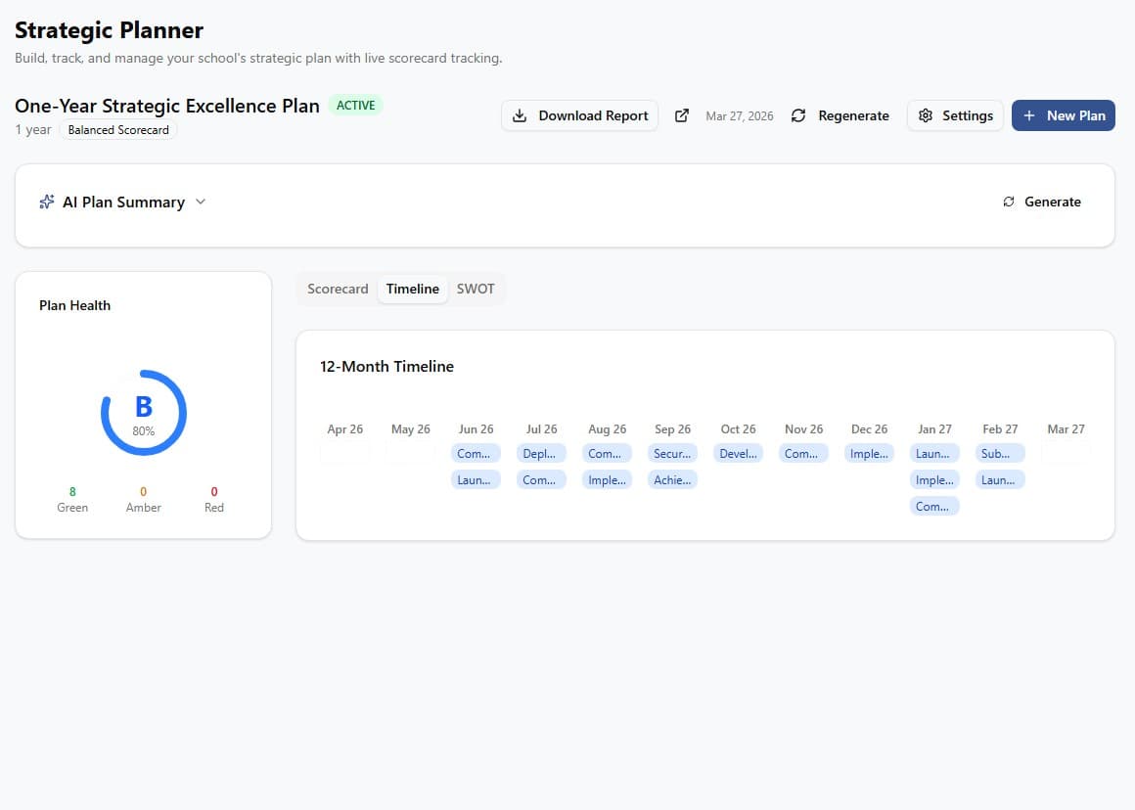The height and width of the screenshot is (810, 1135).
Task: Click the Oct 26 month header
Action: (x=738, y=429)
